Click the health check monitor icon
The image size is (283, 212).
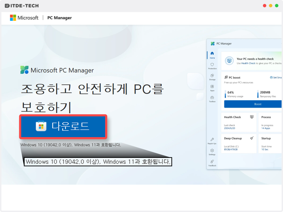[x=229, y=61]
